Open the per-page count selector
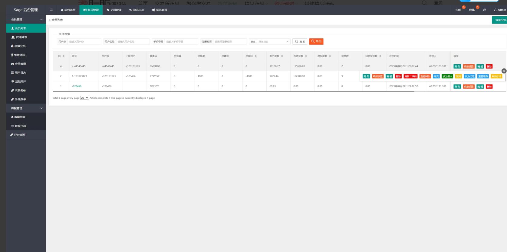This screenshot has height=252, width=507. point(84,98)
